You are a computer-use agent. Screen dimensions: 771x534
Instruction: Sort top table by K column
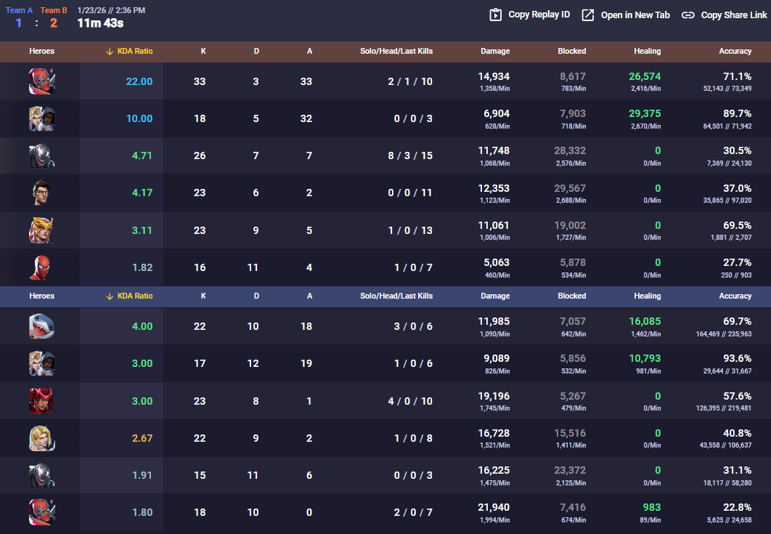click(203, 51)
